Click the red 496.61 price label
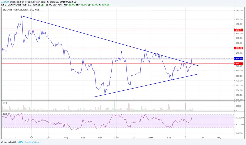The width and height of the screenshot is (246, 145). tap(239, 30)
